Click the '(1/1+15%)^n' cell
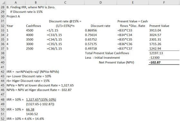 click(x=65, y=26)
